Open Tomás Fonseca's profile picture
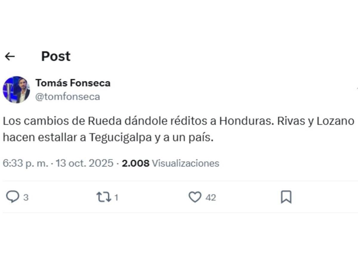 [17, 89]
